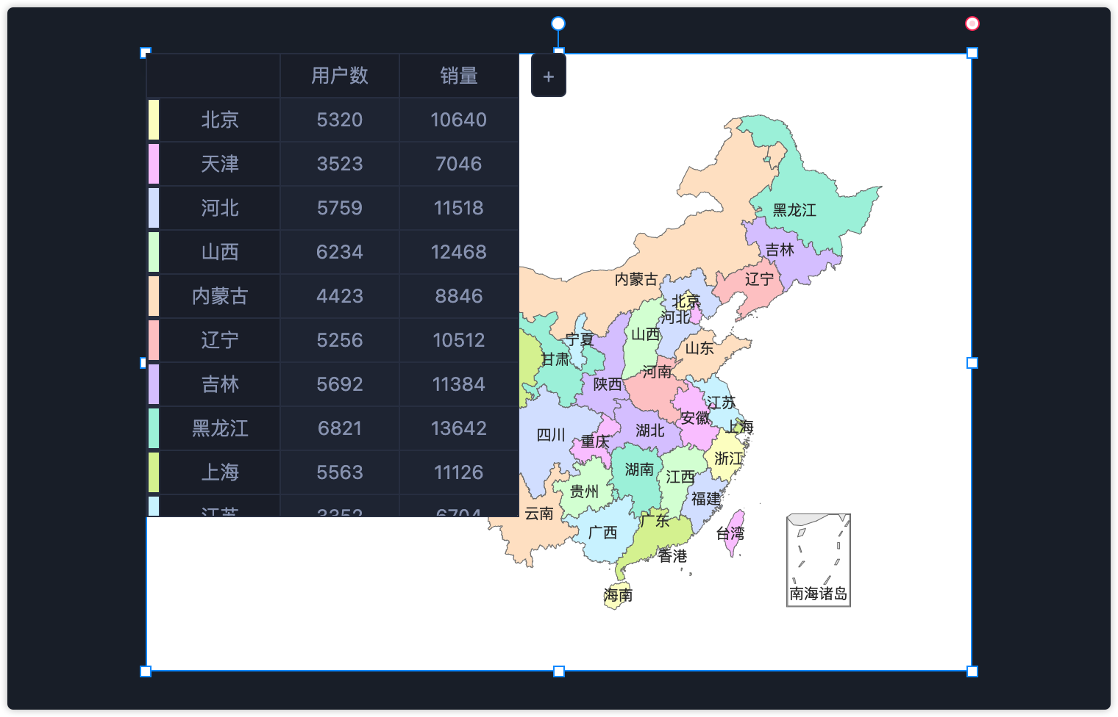Viewport: 1118px width, 717px height.
Task: Click the bottom-left corner resize handle
Action: click(x=146, y=671)
